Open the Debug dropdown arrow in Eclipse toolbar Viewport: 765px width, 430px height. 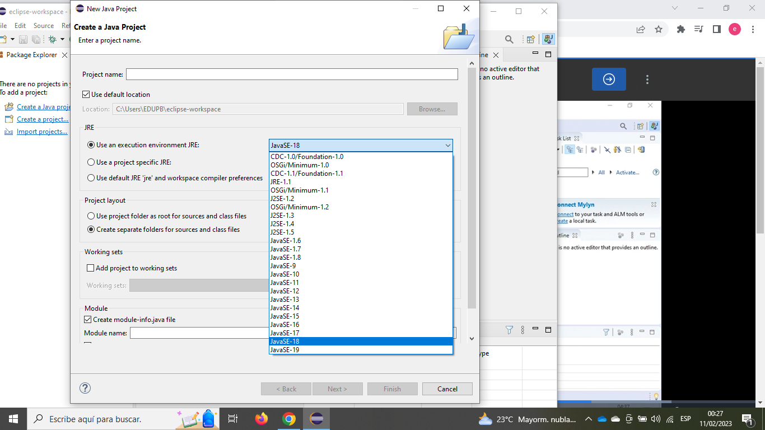(x=62, y=39)
